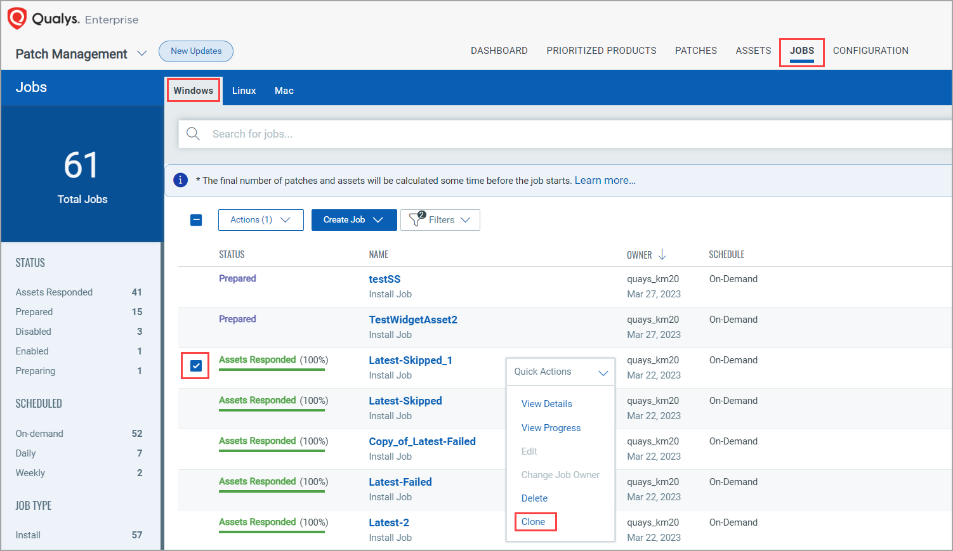Choose Clone in Quick Actions
Viewport: 953px width, 551px height.
[533, 522]
